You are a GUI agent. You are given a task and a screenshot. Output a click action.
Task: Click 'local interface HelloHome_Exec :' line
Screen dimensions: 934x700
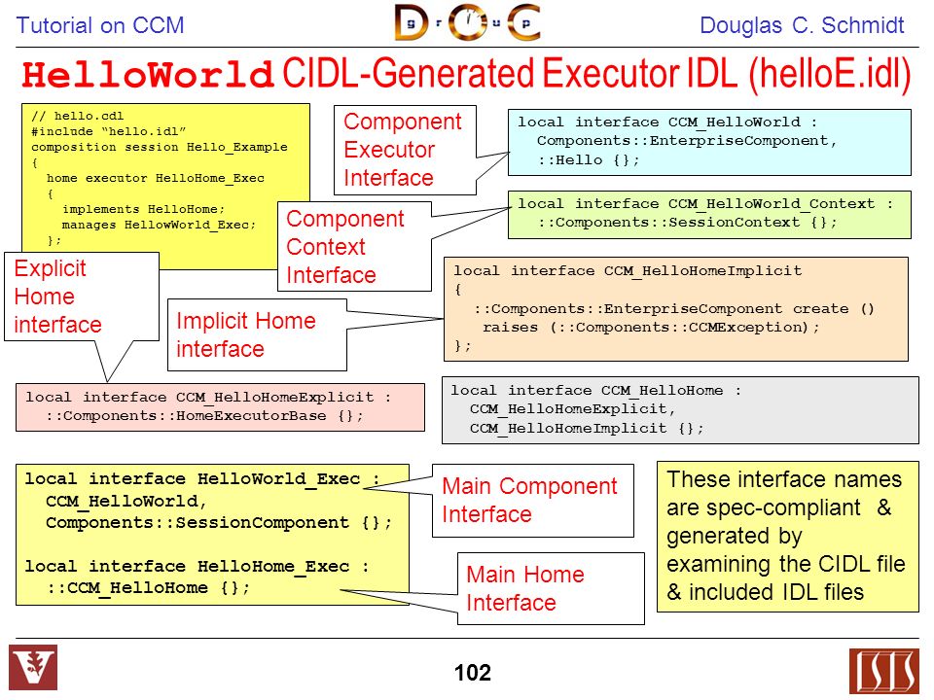pos(198,566)
